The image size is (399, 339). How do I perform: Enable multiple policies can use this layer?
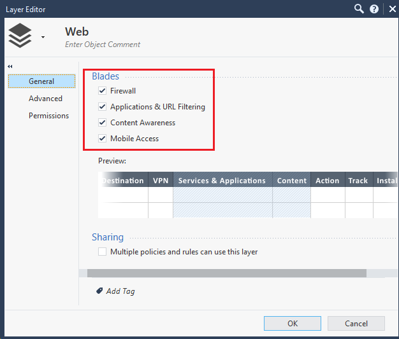point(103,252)
